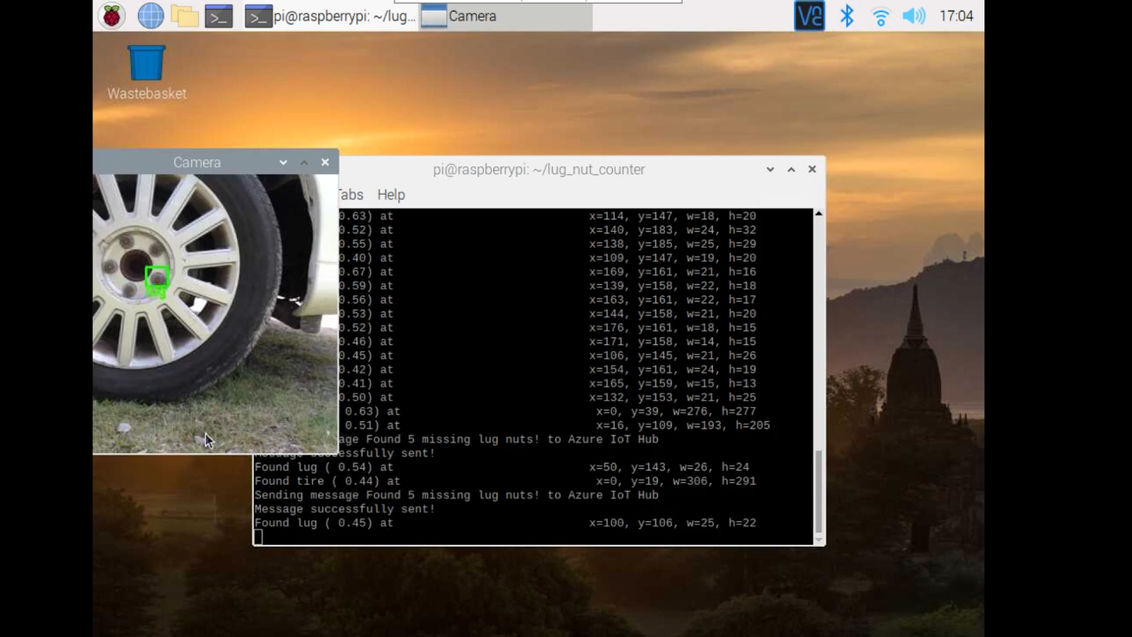Switch to the Camera taskbar entry
Viewport: 1132px width, 637px height.
[506, 16]
